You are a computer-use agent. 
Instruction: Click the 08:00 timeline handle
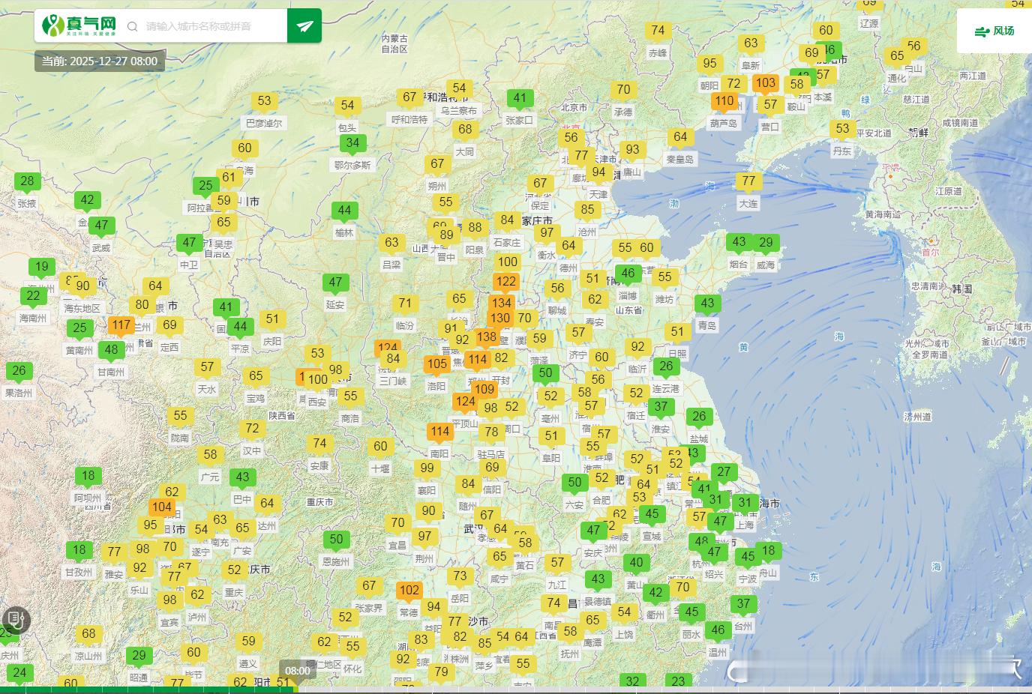tap(298, 671)
